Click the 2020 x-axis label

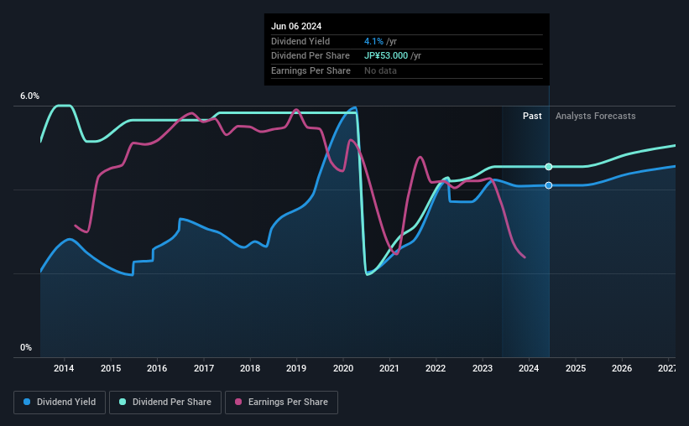coord(343,368)
